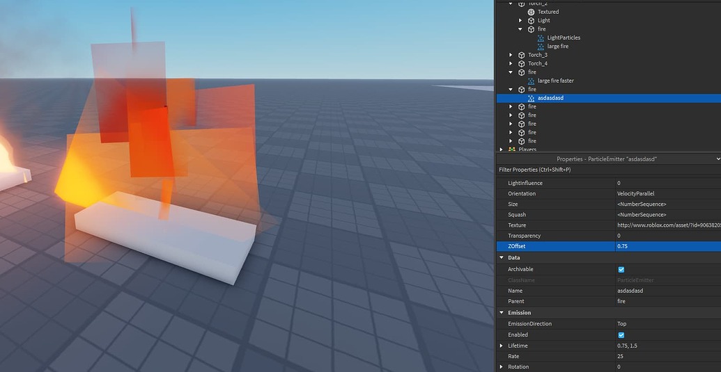Screen dimensions: 721x372
Task: Click the cube icon next to Torch_3
Action: [522, 55]
